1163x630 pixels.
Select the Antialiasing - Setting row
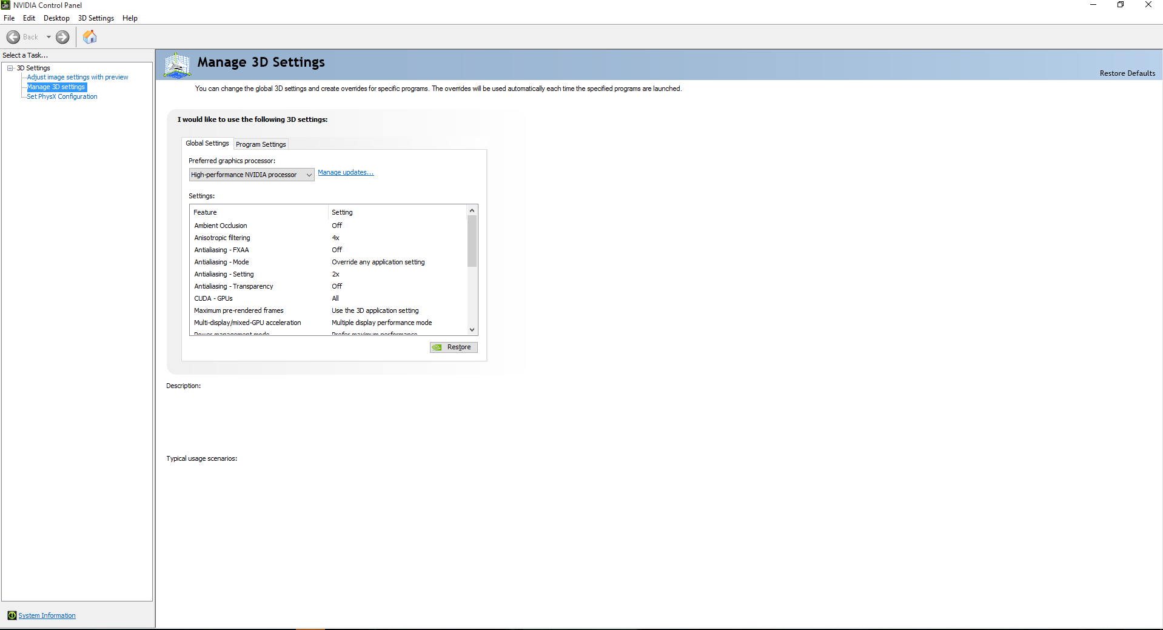tap(328, 274)
